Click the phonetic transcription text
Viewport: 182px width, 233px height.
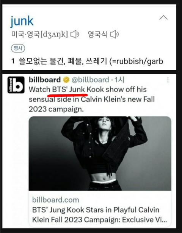click(x=54, y=35)
